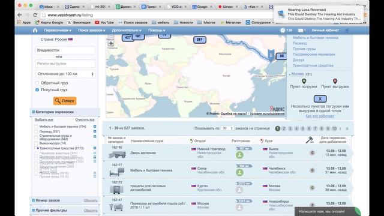Click the browser back arrow
The height and width of the screenshot is (216, 384).
tap(20, 15)
